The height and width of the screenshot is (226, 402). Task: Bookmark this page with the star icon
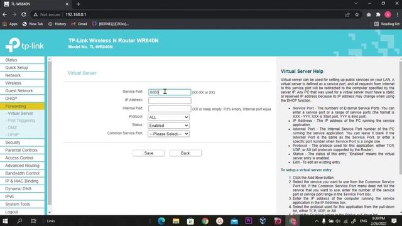point(357,14)
